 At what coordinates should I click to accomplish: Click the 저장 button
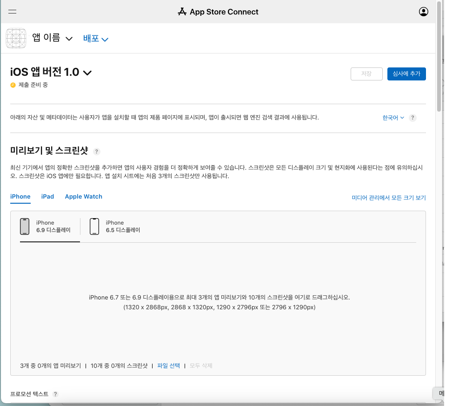pyautogui.click(x=366, y=74)
